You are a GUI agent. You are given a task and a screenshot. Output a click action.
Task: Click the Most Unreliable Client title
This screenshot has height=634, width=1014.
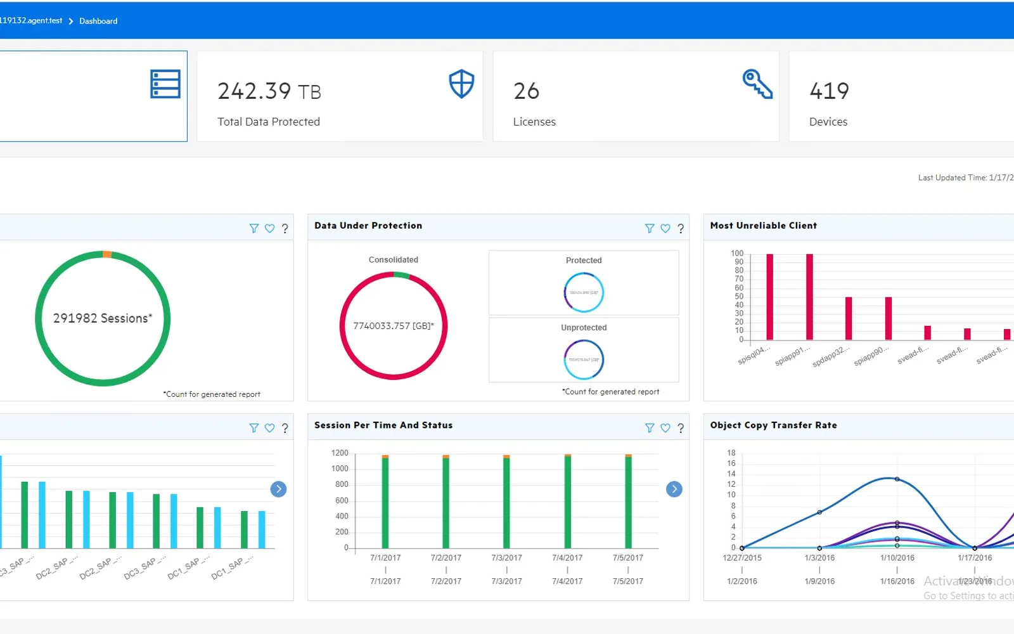coord(764,226)
